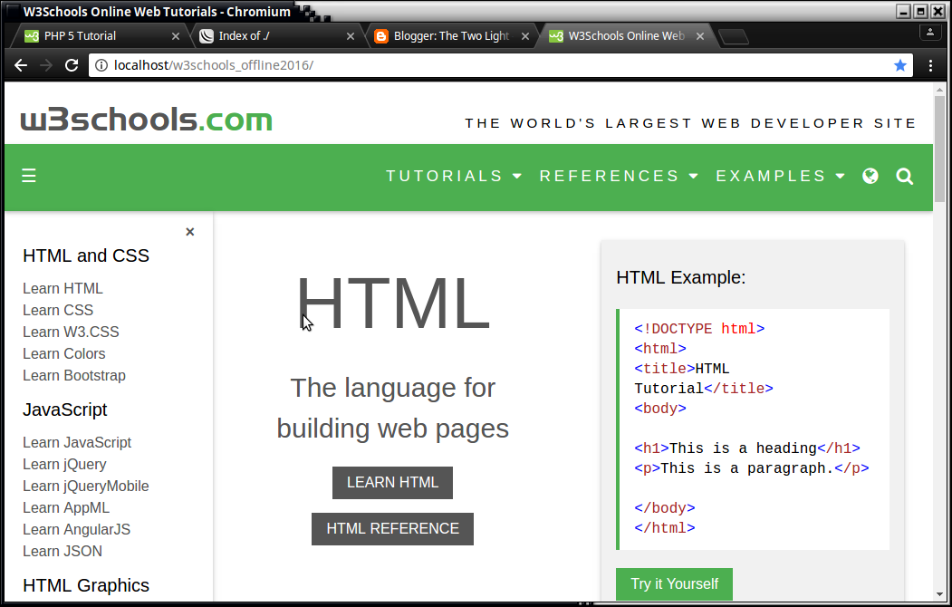The height and width of the screenshot is (607, 952).
Task: Open the Learn Bootstrap link
Action: tap(74, 376)
